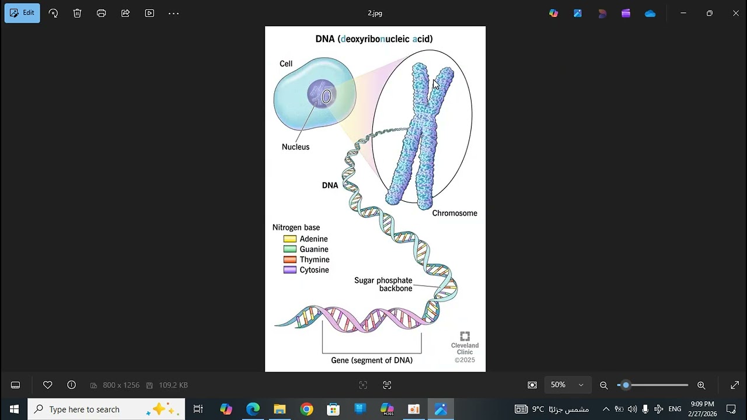Open the Copilot icon in the title bar
The image size is (747, 420).
[553, 13]
